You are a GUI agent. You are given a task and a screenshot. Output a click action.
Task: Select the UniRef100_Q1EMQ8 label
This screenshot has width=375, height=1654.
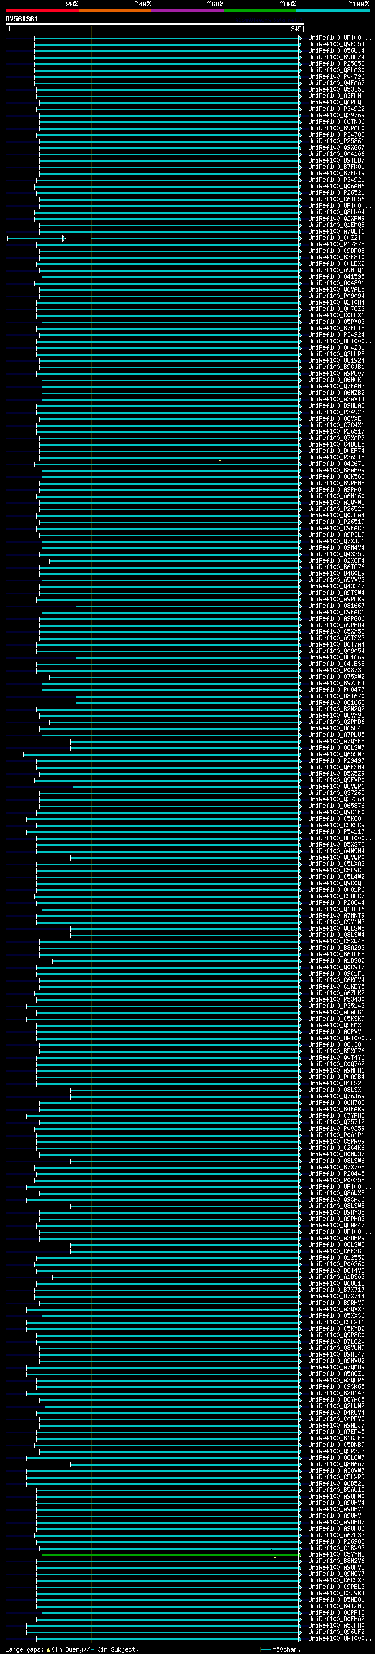pos(336,225)
